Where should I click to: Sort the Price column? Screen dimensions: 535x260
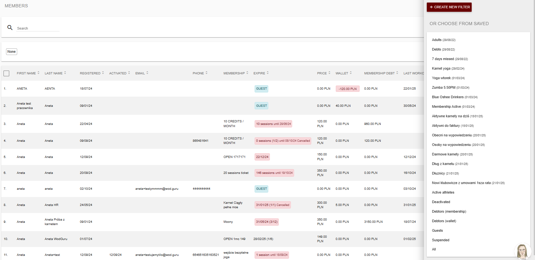pos(329,73)
